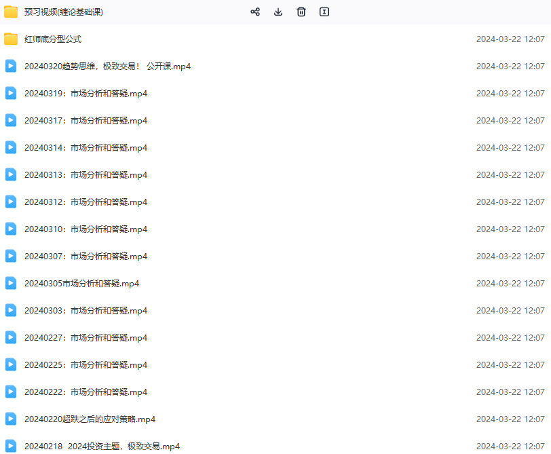Click the video icon for 20240220超跌之后的应对策略
The height and width of the screenshot is (454, 551).
[x=10, y=419]
